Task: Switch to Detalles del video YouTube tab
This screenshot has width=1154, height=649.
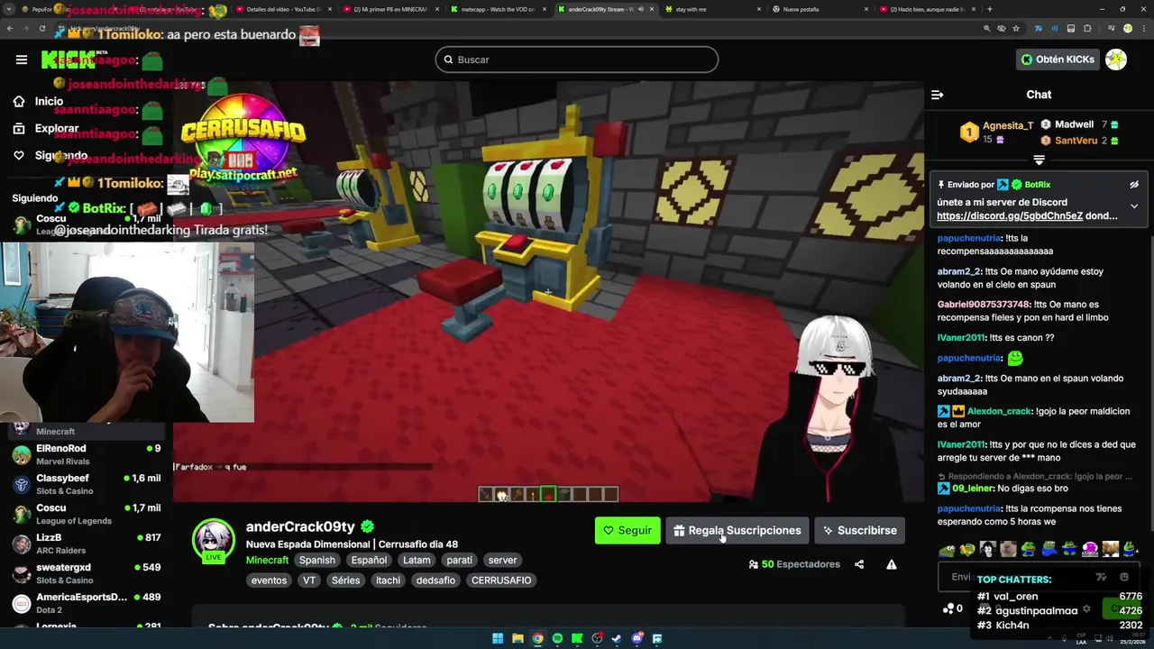Action: click(283, 9)
